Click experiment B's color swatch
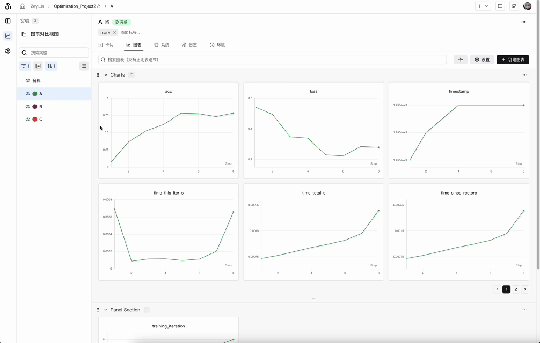540x343 pixels. [35, 107]
